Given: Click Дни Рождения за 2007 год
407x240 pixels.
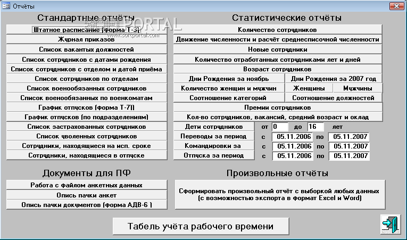Looking at the screenshot, I should click(x=334, y=79).
